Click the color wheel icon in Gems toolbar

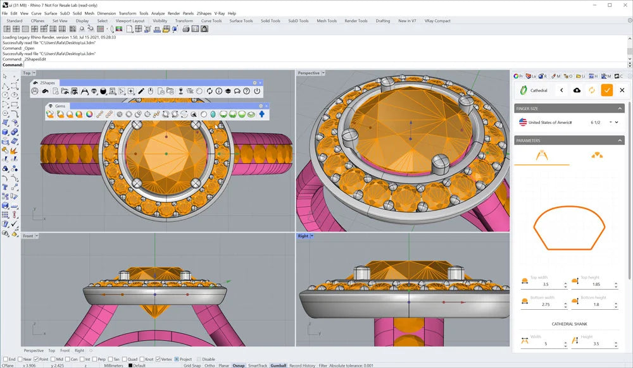tap(89, 114)
